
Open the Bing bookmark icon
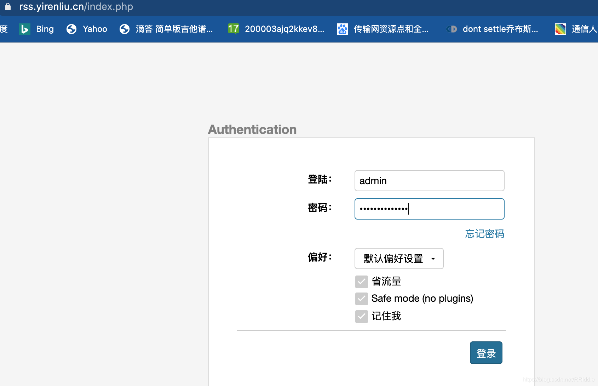click(25, 29)
